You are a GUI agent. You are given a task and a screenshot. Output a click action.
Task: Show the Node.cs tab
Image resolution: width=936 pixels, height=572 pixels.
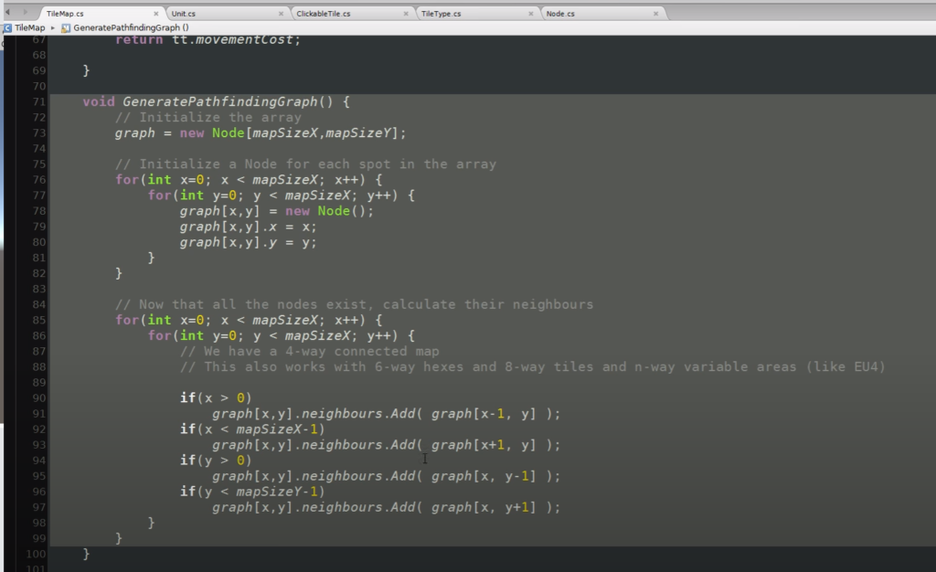point(560,13)
